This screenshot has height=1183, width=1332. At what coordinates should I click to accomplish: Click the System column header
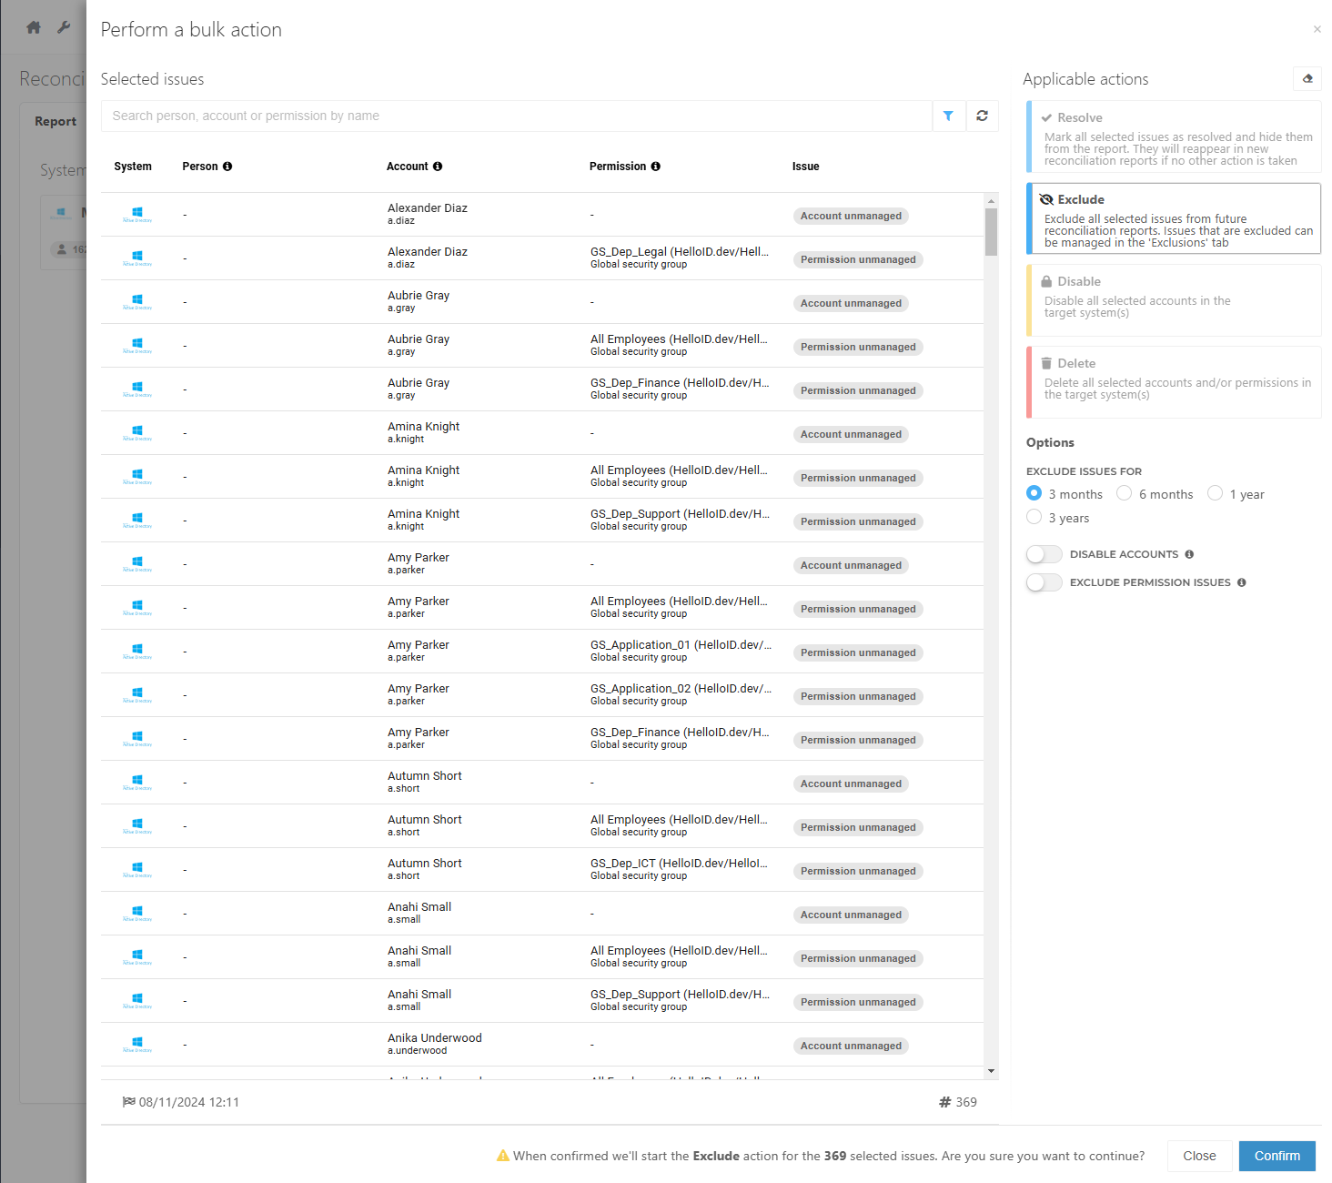tap(133, 167)
